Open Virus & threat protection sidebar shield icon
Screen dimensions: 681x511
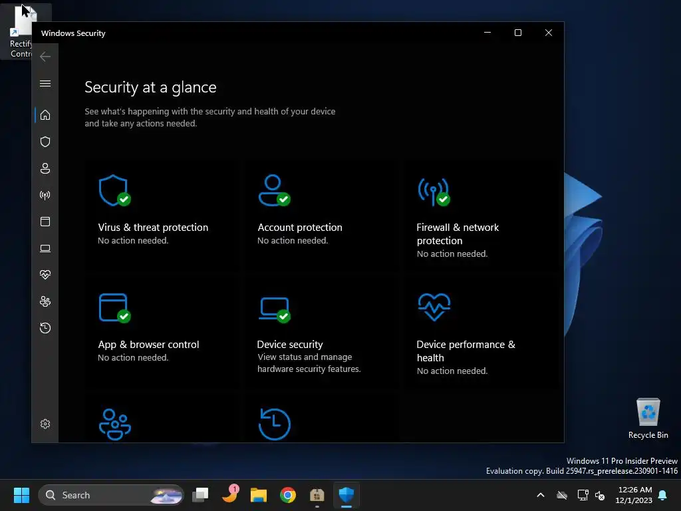click(45, 142)
